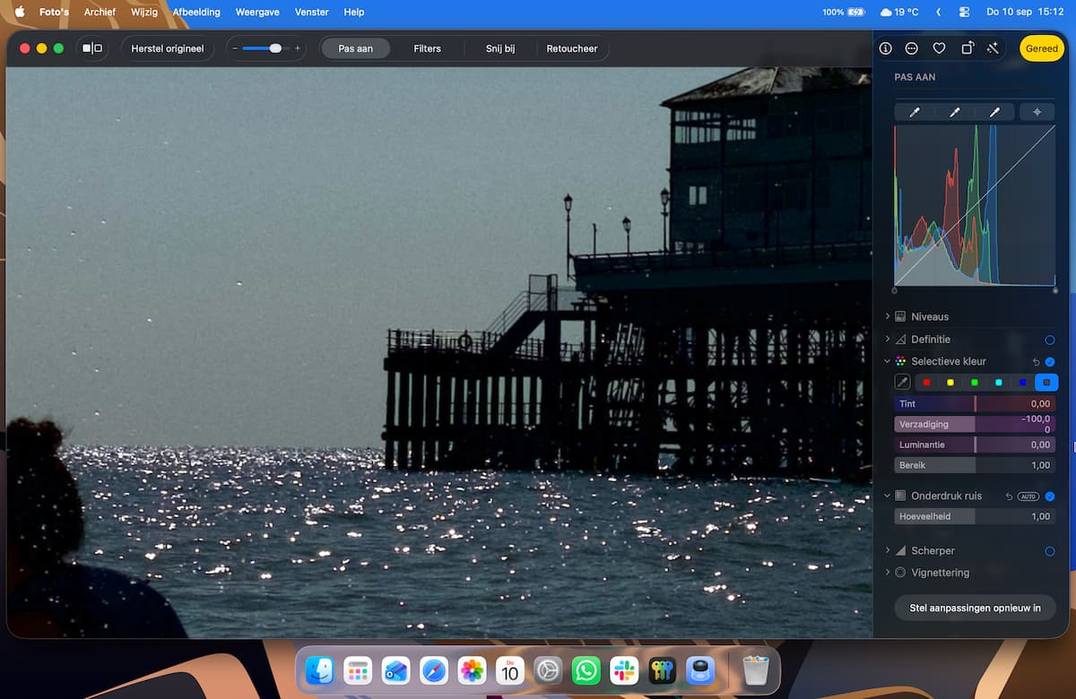Click the AUTO button for Onderdruk ruis
This screenshot has width=1076, height=699.
tap(1028, 496)
